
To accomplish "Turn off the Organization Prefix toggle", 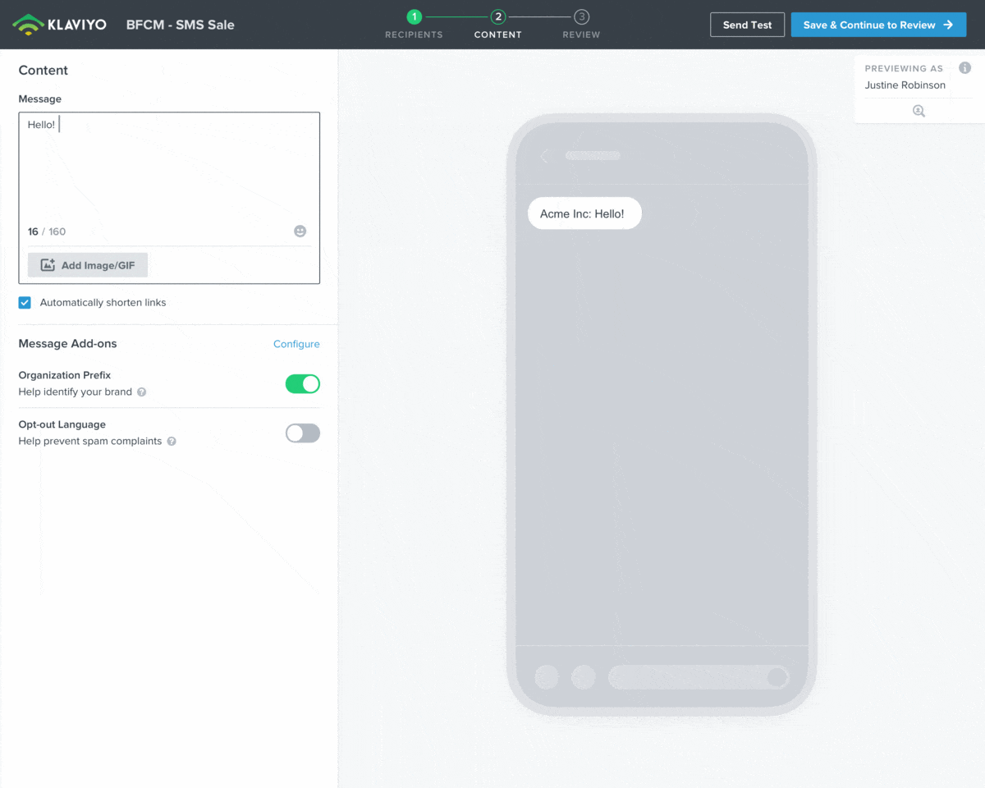I will (x=303, y=383).
